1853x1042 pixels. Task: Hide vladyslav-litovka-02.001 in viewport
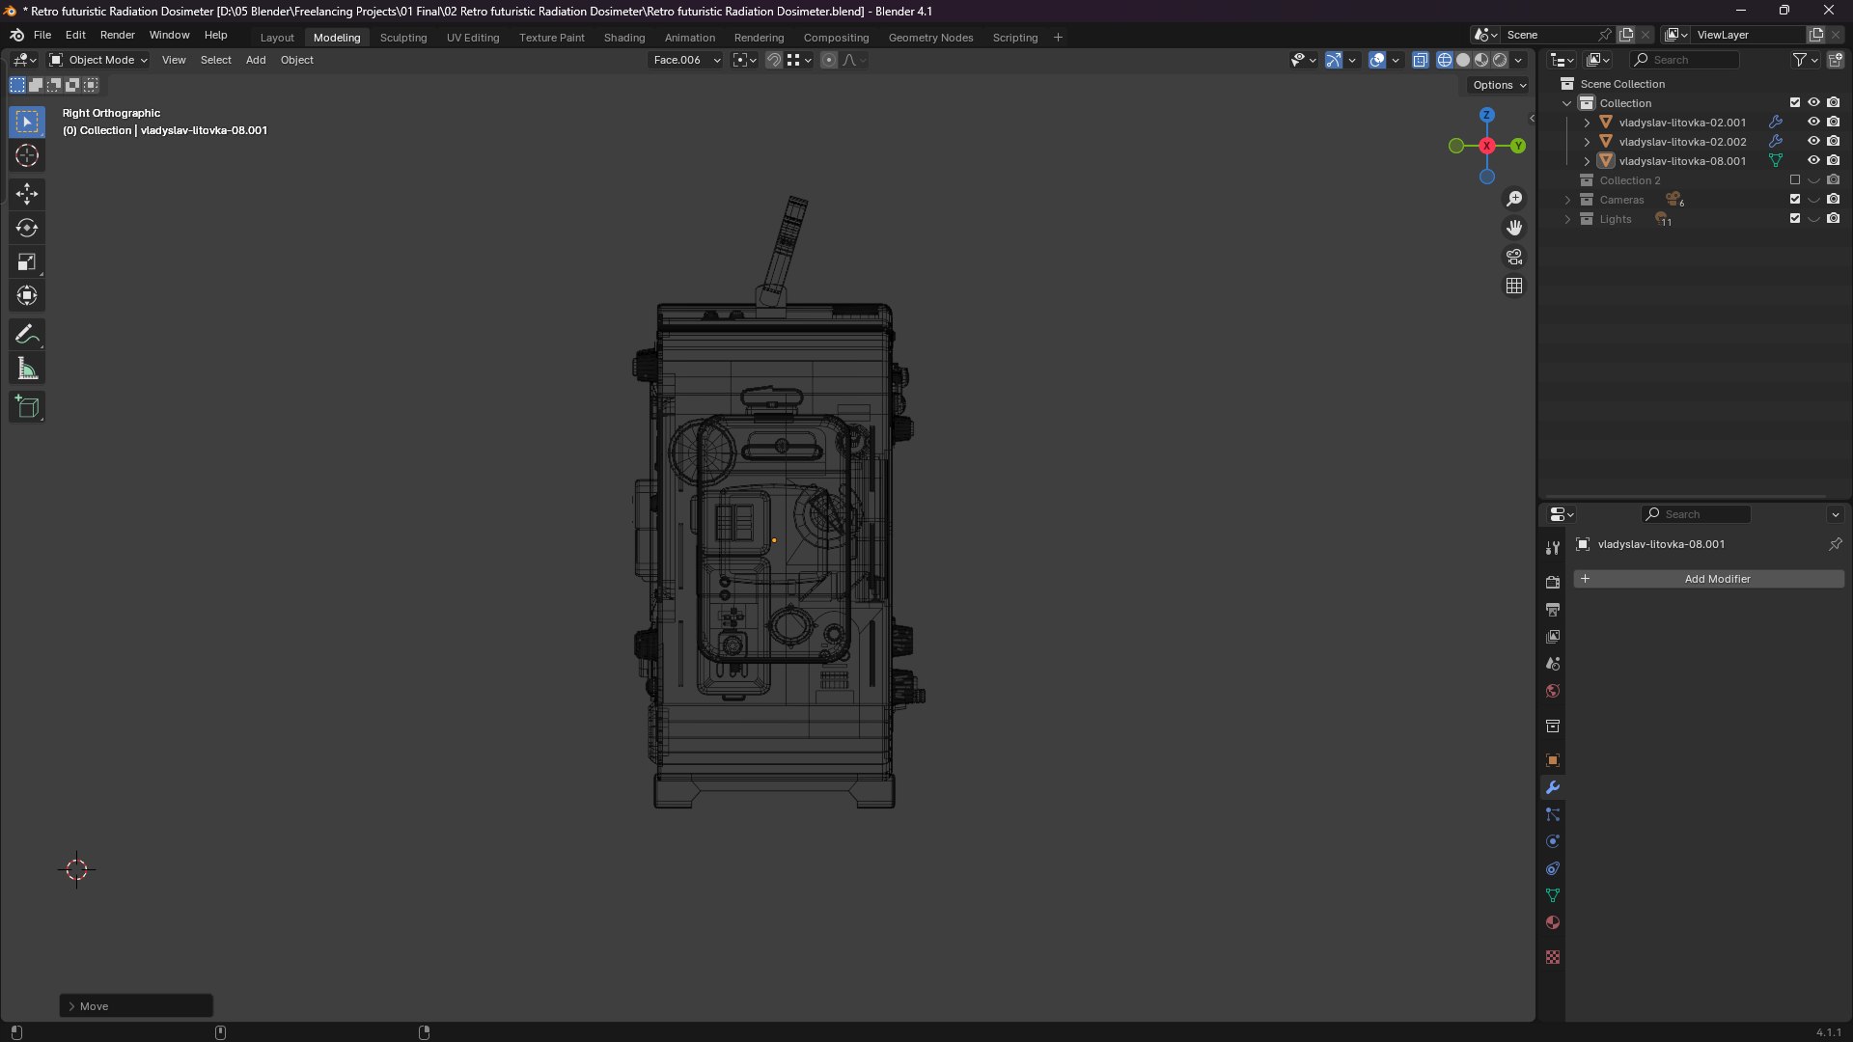point(1813,123)
